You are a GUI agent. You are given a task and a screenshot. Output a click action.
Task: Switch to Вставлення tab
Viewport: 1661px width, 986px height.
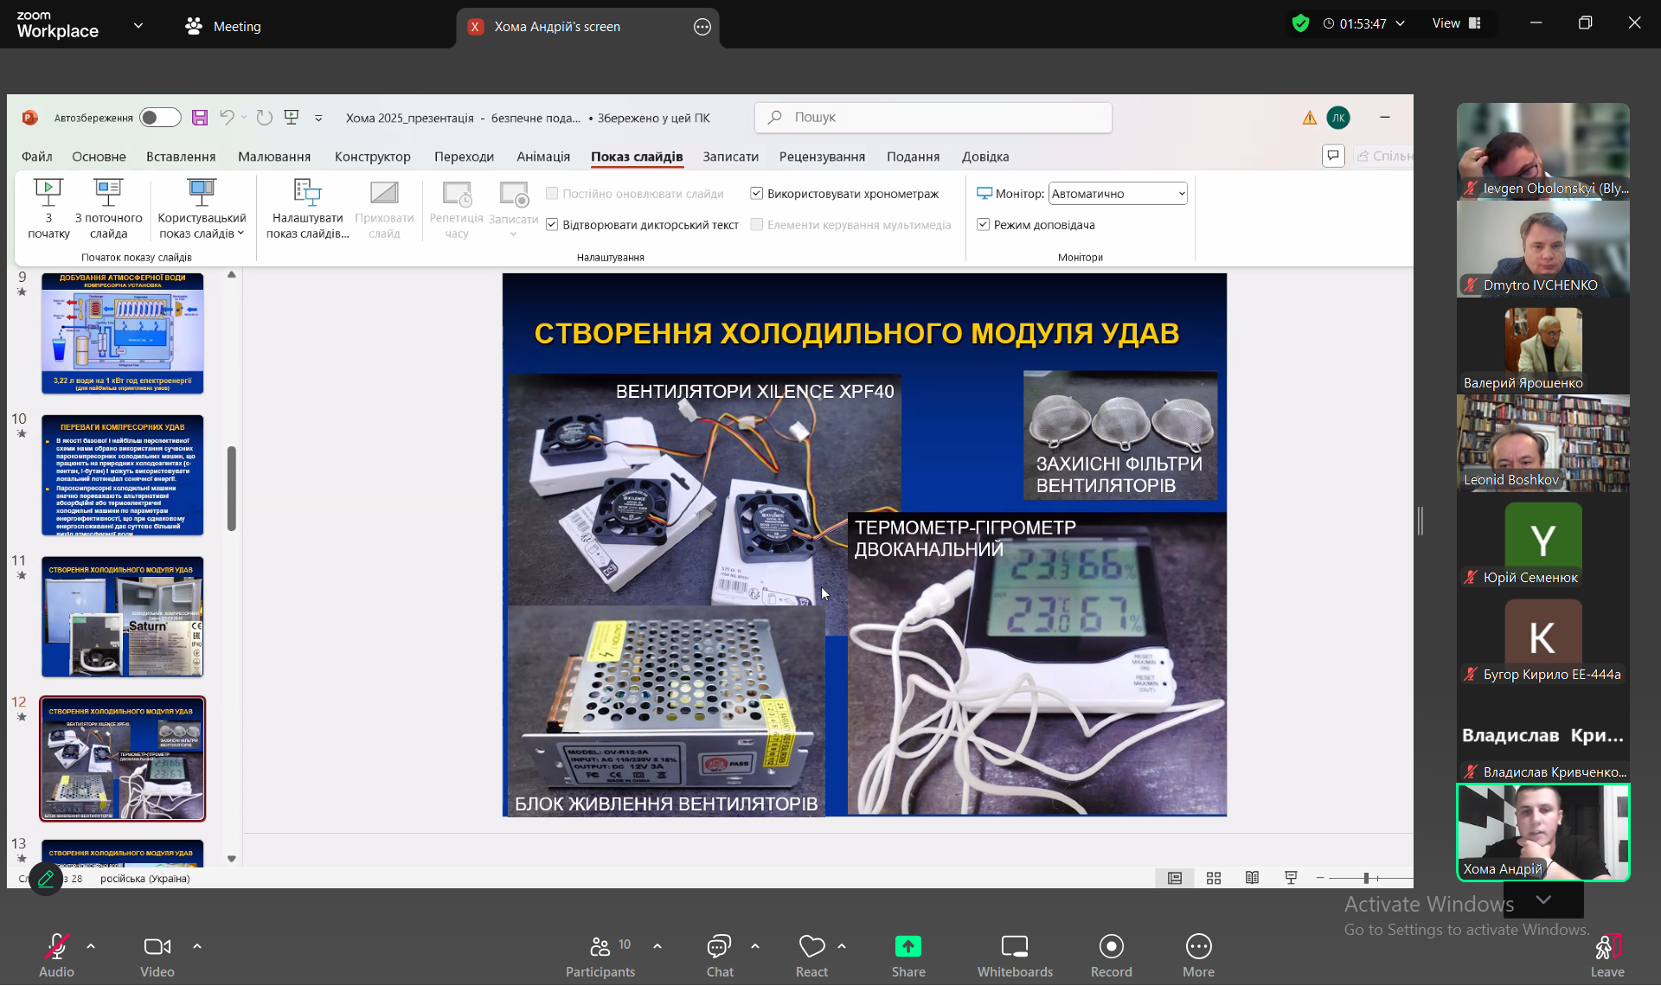point(181,157)
